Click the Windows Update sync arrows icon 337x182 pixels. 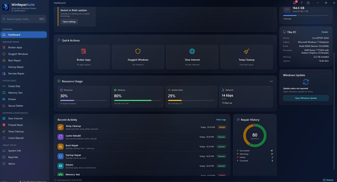(306, 82)
